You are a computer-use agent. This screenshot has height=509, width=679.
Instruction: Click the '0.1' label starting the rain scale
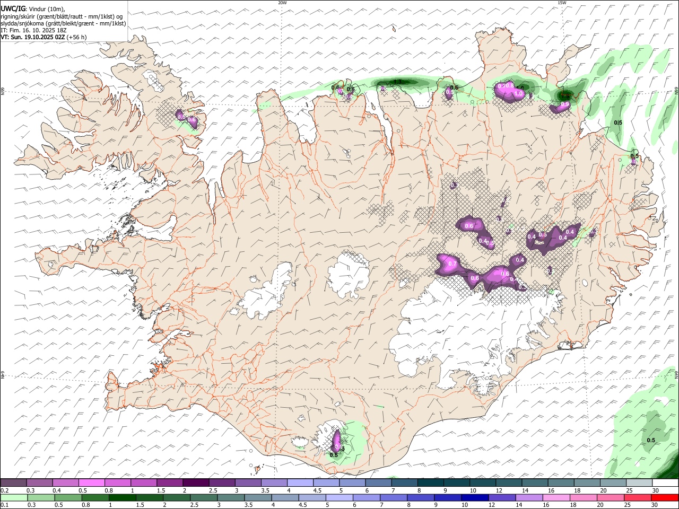pyautogui.click(x=4, y=505)
